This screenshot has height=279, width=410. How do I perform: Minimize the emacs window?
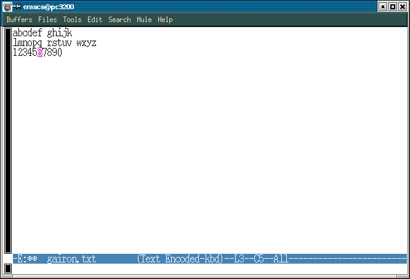click(x=383, y=7)
